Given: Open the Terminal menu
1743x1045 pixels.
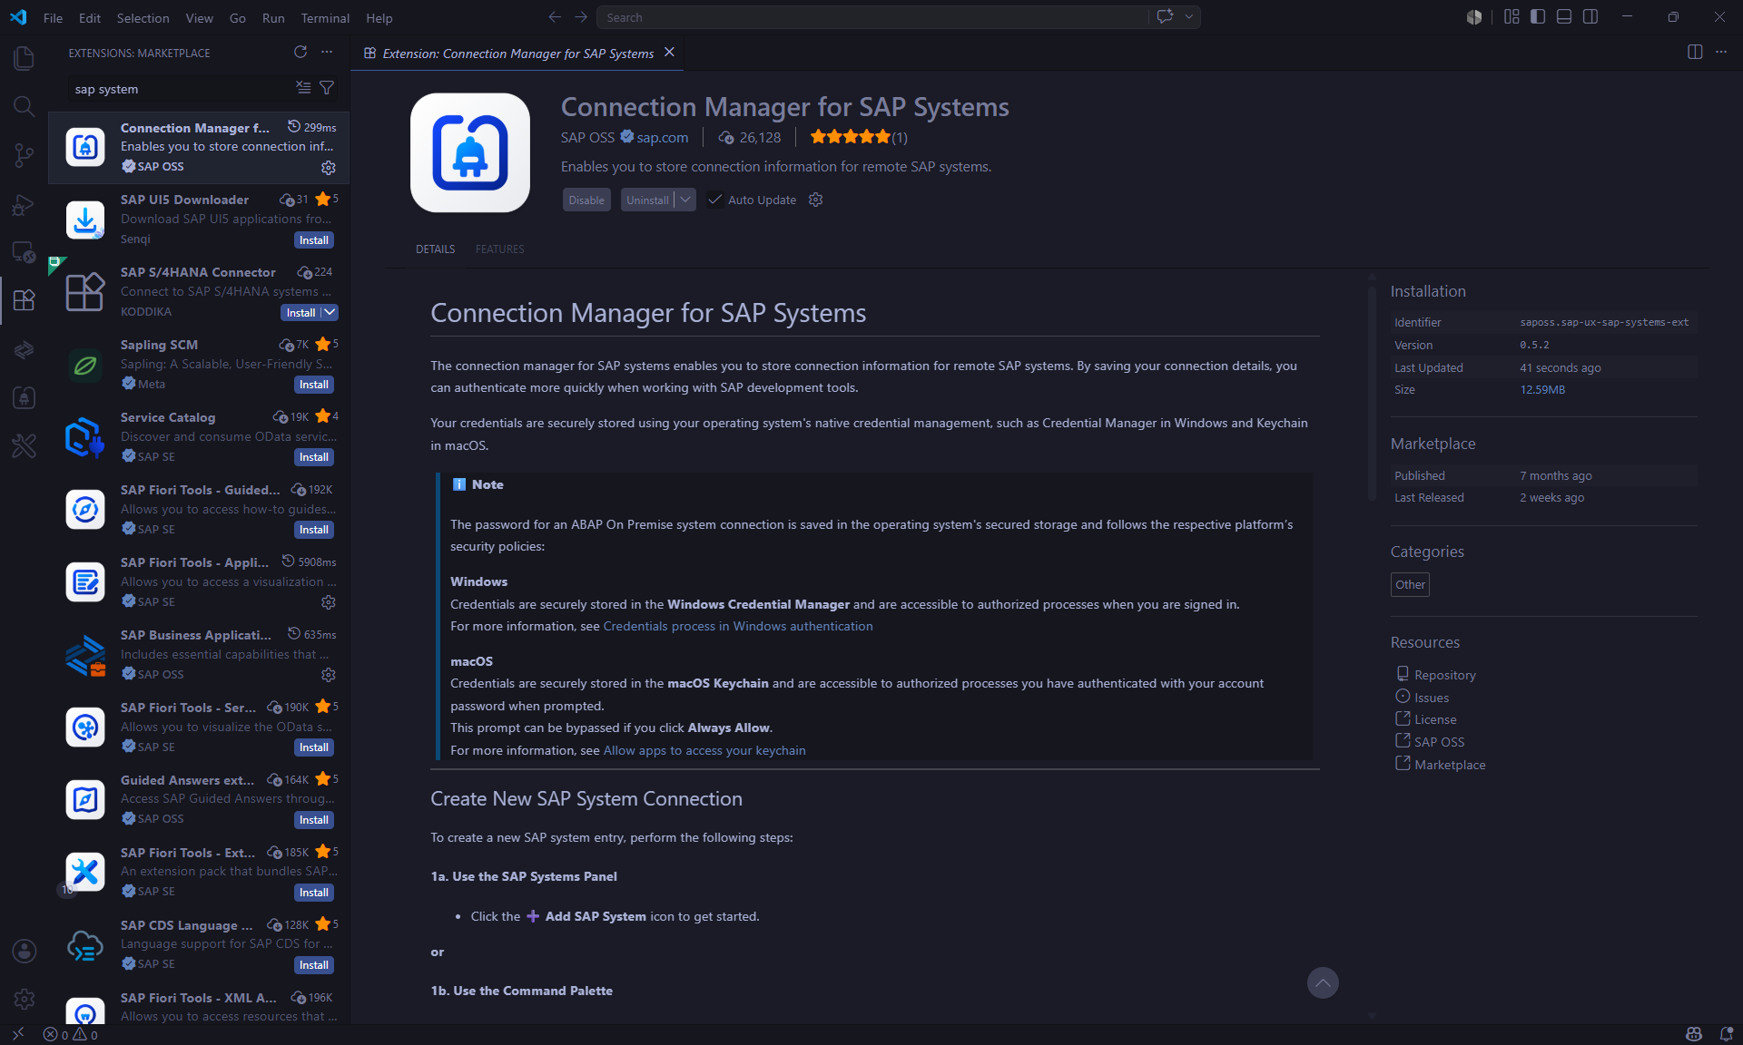Looking at the screenshot, I should point(325,17).
